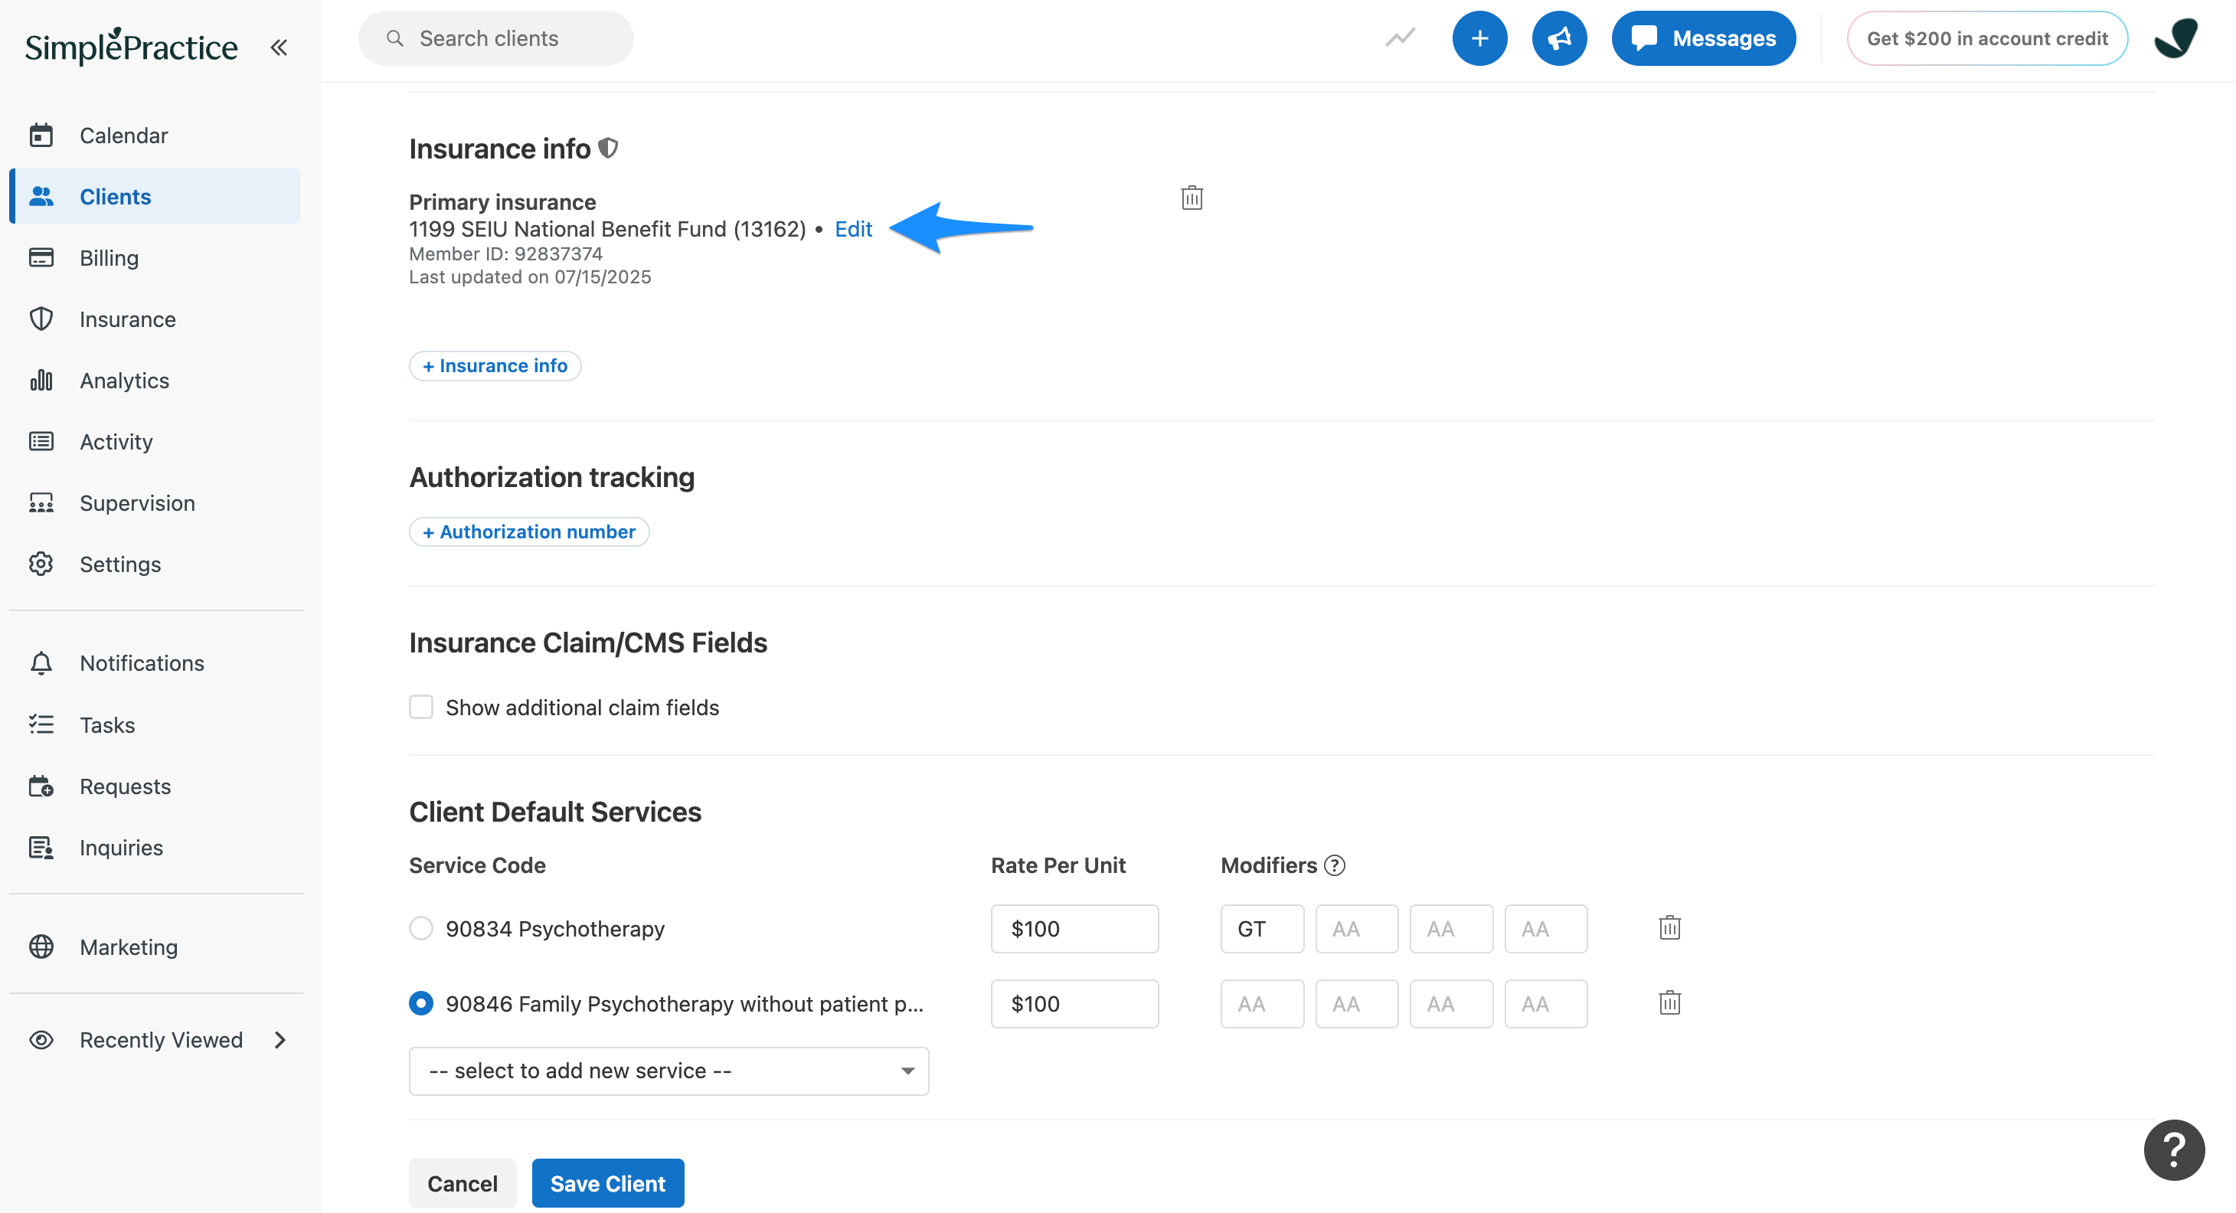Click the megaphone announcements icon
The image size is (2236, 1213).
[x=1559, y=38]
